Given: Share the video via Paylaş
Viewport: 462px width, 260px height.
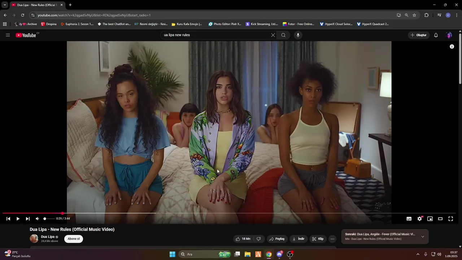Looking at the screenshot, I should coord(277,239).
